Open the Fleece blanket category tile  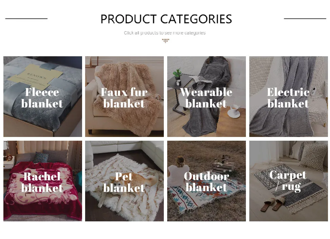coord(43,97)
